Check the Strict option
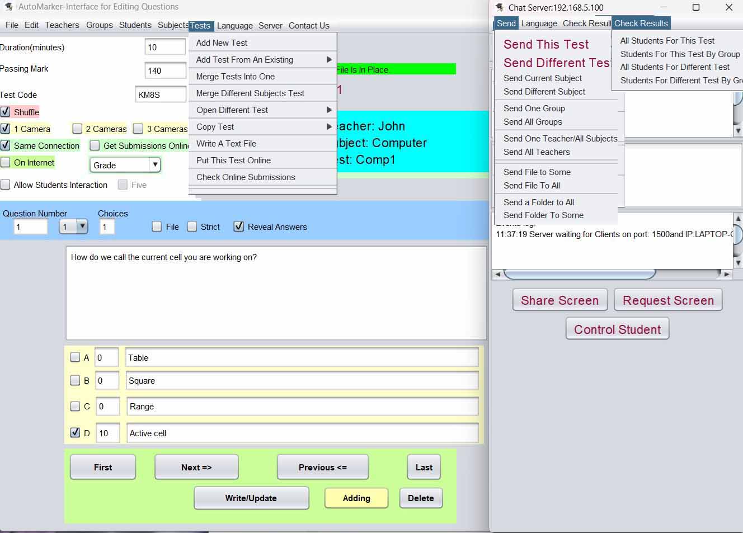Screen dimensions: 743x533 (x=192, y=227)
